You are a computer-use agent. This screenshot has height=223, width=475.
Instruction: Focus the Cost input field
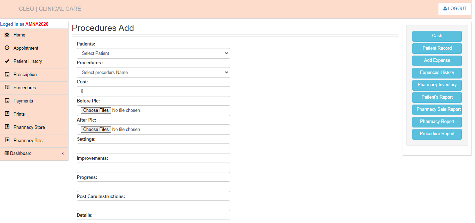(153, 92)
